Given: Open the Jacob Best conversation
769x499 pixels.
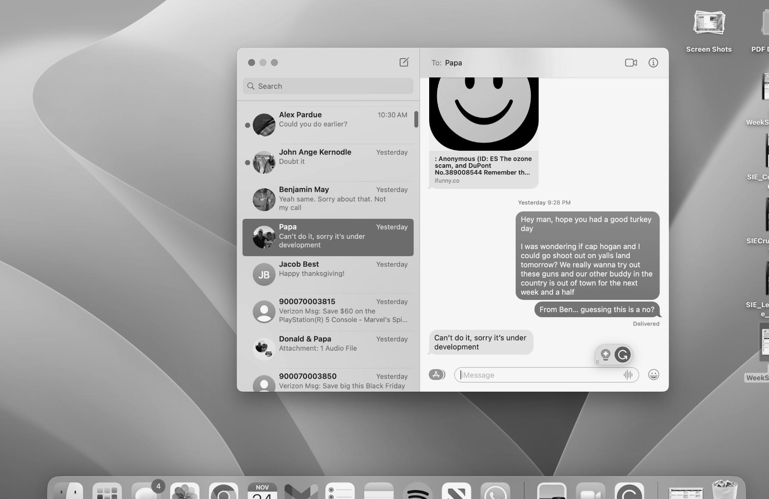Looking at the screenshot, I should 328,274.
